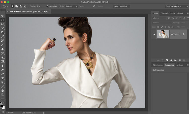Toggle pixel layer filter icon
This screenshot has width=189, height=114.
click(169, 18)
